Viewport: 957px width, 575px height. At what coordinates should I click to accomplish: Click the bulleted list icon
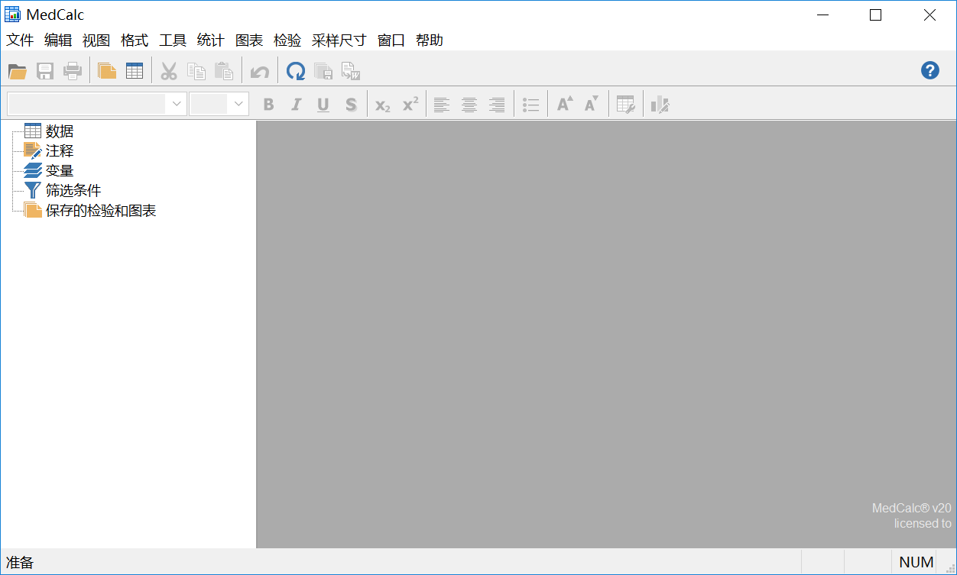pos(531,105)
